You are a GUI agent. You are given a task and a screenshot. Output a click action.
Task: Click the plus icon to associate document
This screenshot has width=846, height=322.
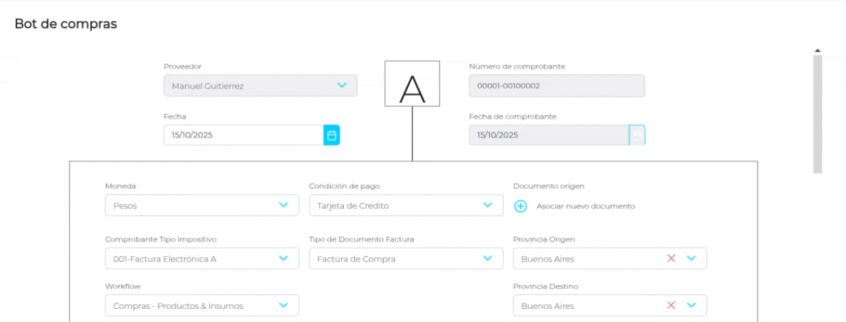coord(521,207)
